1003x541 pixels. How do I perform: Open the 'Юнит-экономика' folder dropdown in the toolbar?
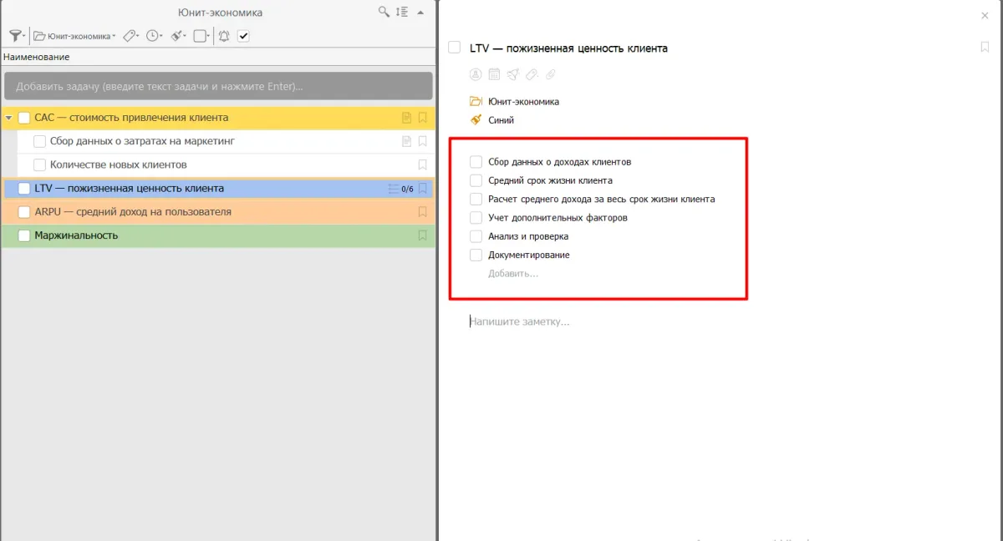(x=74, y=36)
